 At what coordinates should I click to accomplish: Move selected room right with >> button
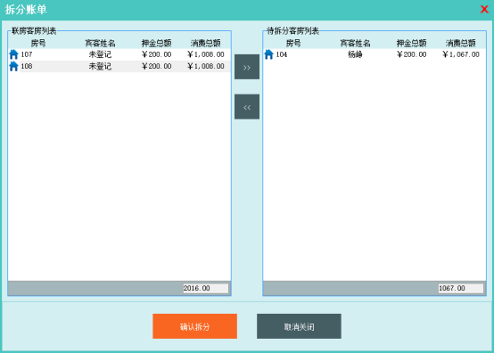point(247,67)
